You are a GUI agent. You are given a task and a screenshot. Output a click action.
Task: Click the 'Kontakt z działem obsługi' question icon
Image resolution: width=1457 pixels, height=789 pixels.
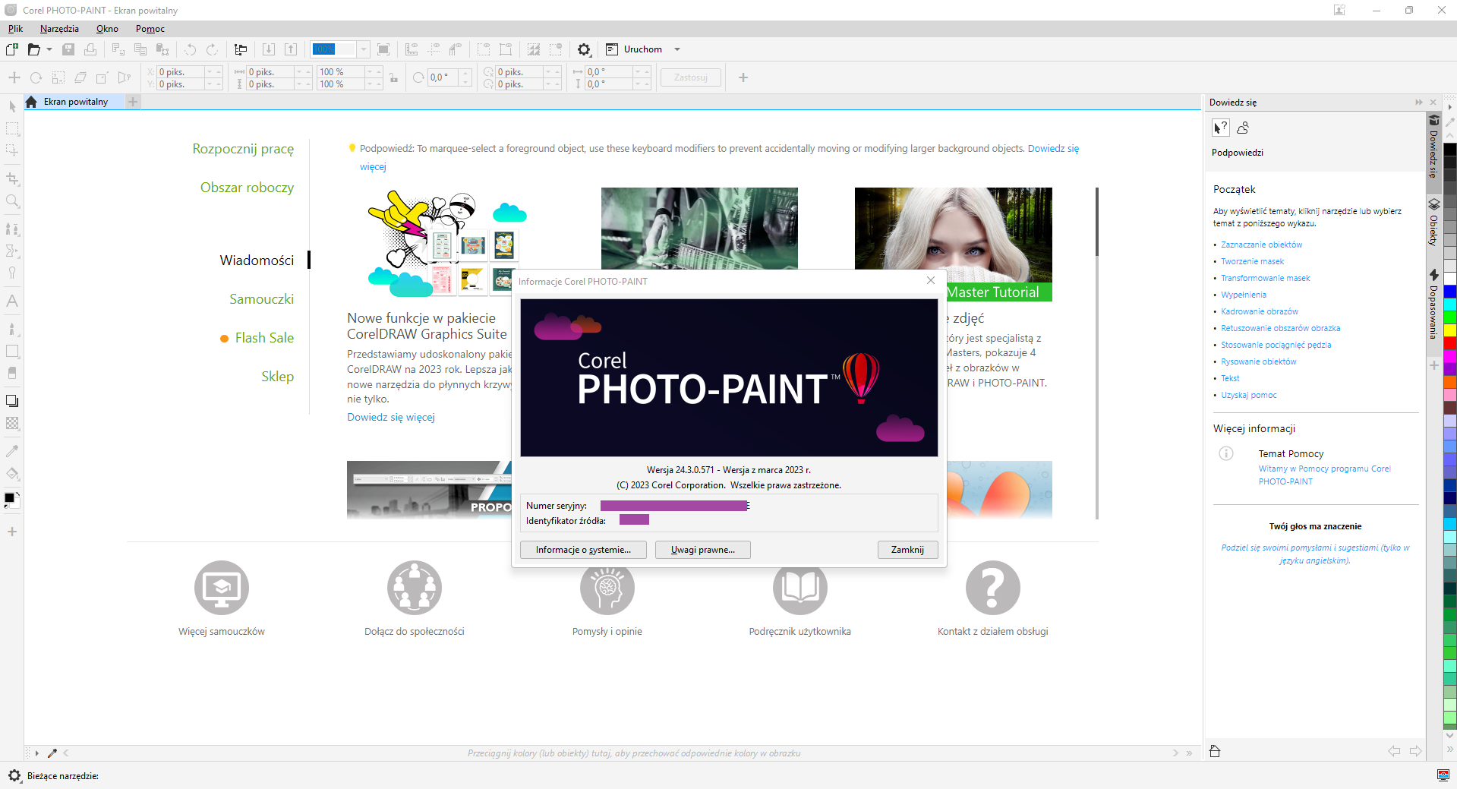coord(993,588)
